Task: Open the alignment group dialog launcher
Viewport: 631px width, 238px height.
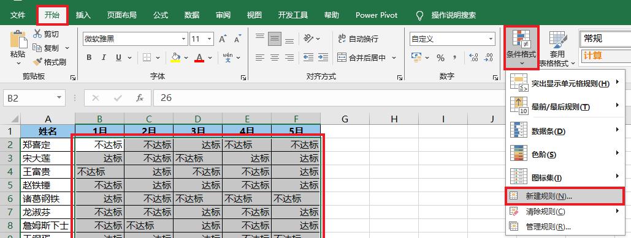Action: [x=399, y=77]
